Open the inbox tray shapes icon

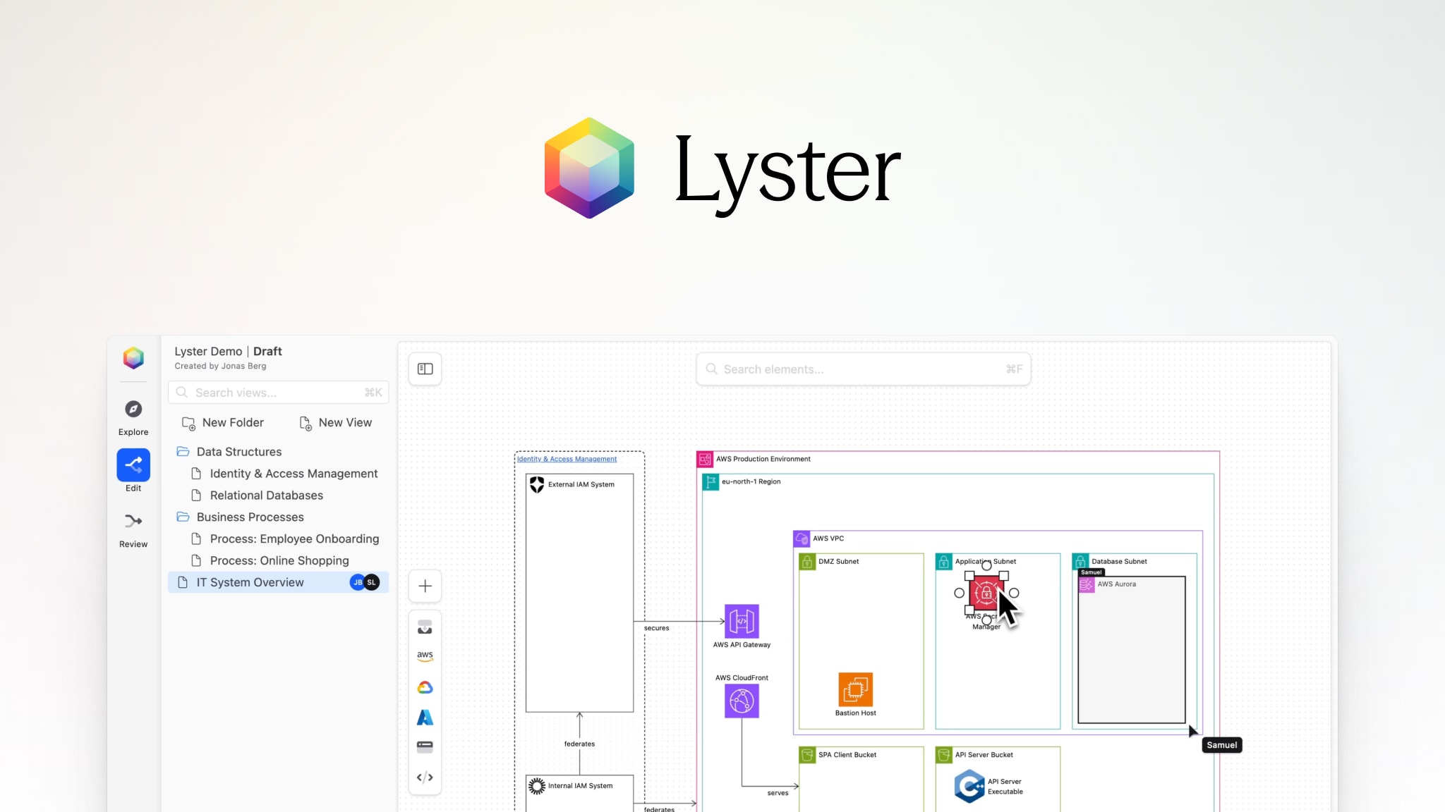pos(425,627)
